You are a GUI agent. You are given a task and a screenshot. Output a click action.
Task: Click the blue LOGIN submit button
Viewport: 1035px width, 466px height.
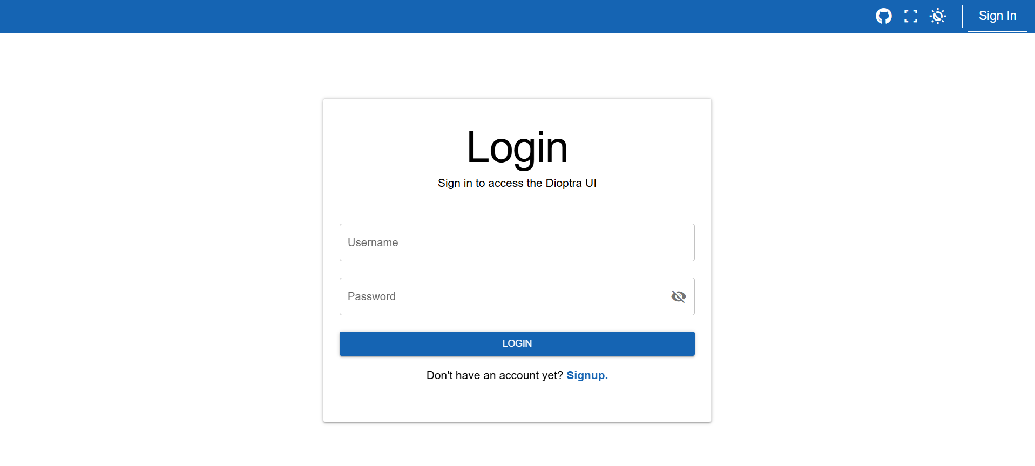click(517, 343)
